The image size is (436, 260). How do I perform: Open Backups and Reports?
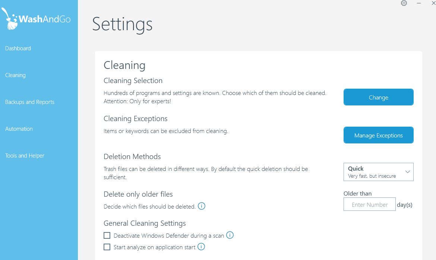(30, 102)
